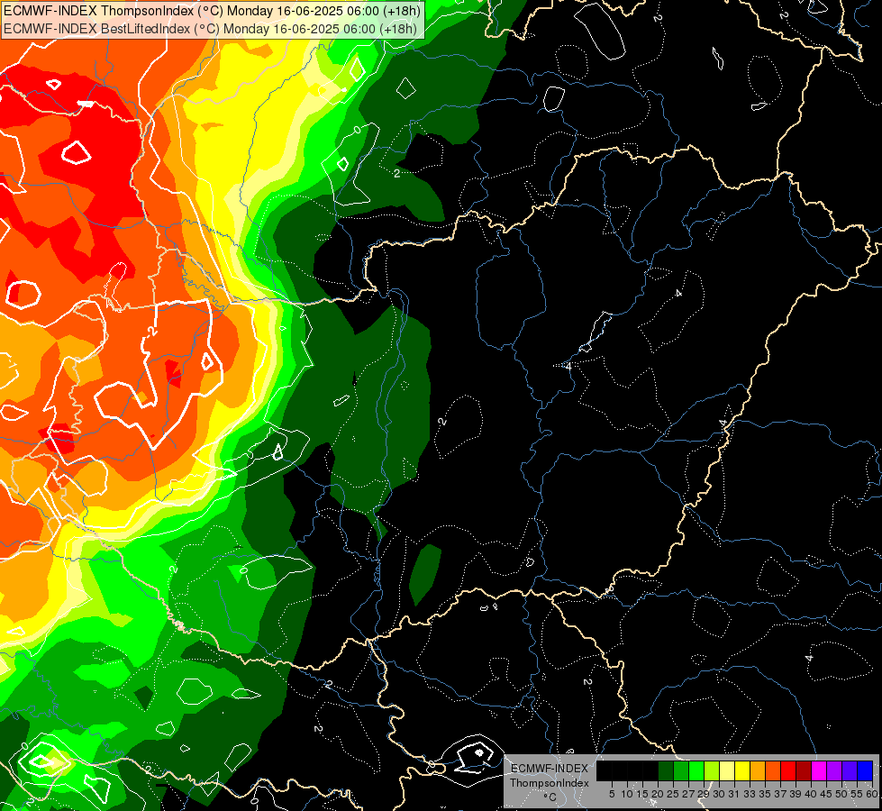Click the BestLiftedIndex title line at top
The height and width of the screenshot is (811, 882).
[x=211, y=28]
